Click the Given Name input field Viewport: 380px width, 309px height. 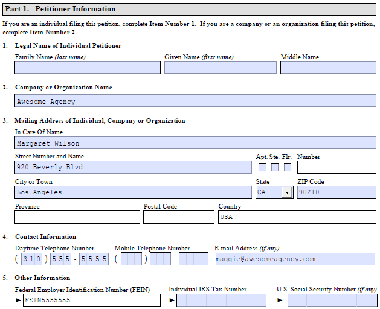pos(221,68)
